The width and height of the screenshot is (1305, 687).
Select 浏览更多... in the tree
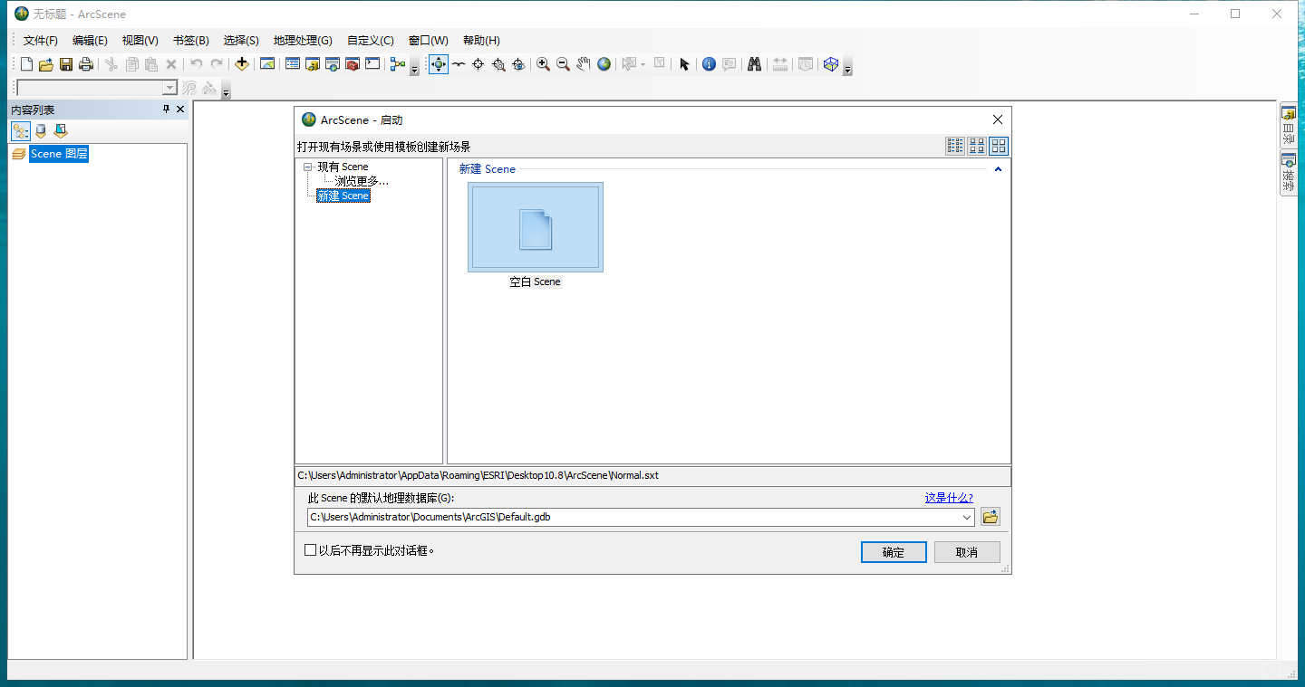coord(362,181)
